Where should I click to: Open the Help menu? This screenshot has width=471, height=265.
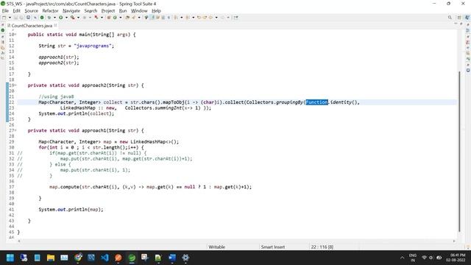pyautogui.click(x=156, y=11)
